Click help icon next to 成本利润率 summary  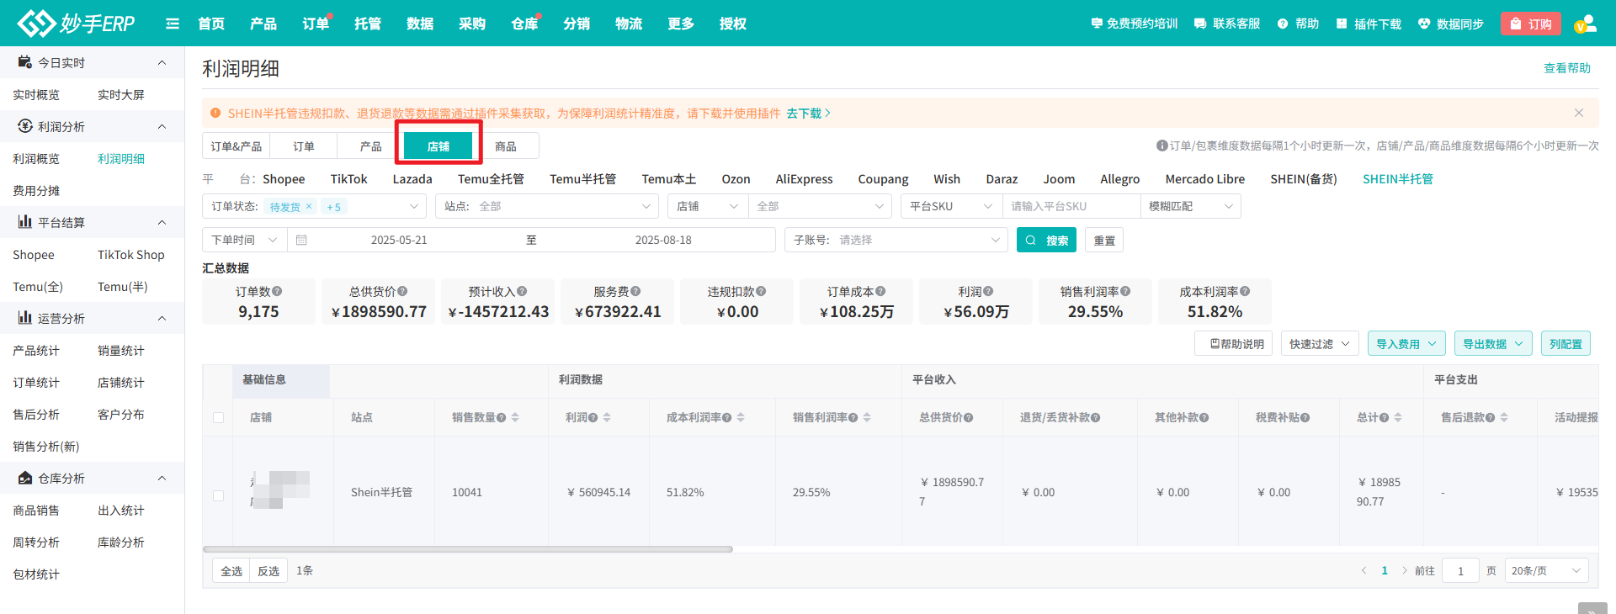1245,291
